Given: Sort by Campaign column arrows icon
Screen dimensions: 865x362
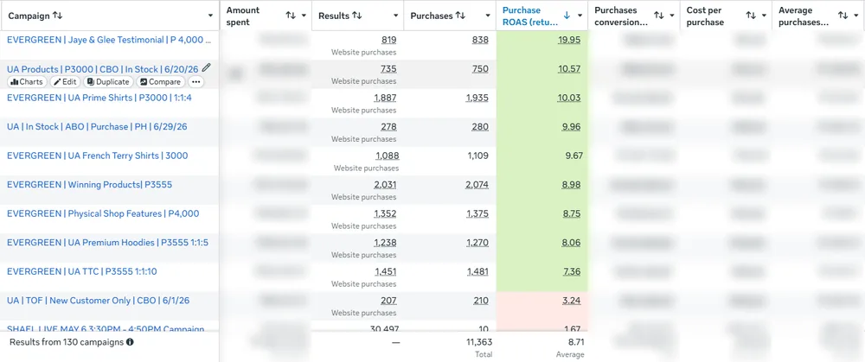Looking at the screenshot, I should pos(57,16).
